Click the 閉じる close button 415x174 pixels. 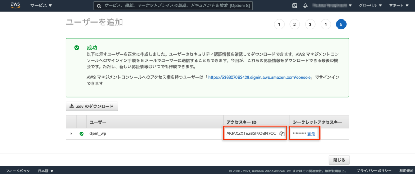click(339, 160)
